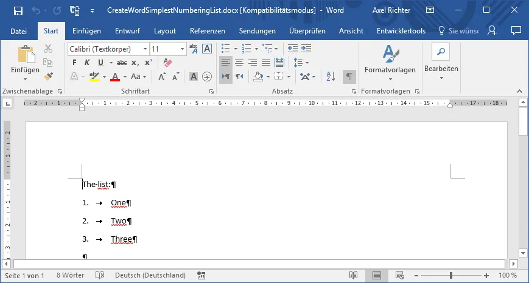This screenshot has width=529, height=283.
Task: Open the font size 11 dropdown
Action: pos(182,49)
